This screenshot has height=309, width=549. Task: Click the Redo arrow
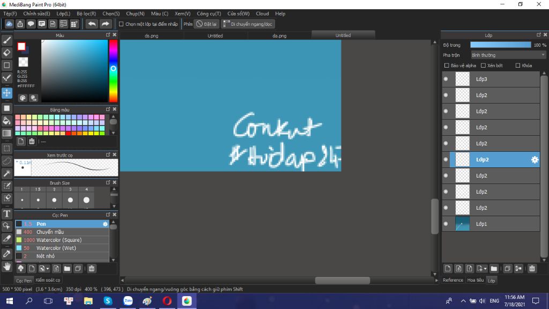click(x=105, y=24)
